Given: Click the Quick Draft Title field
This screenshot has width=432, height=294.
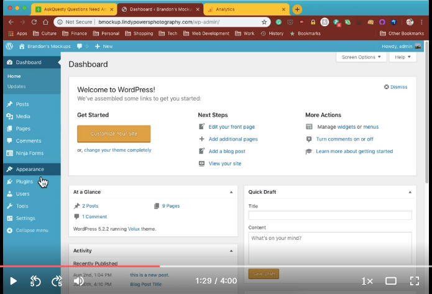Looking at the screenshot, I should click(330, 215).
